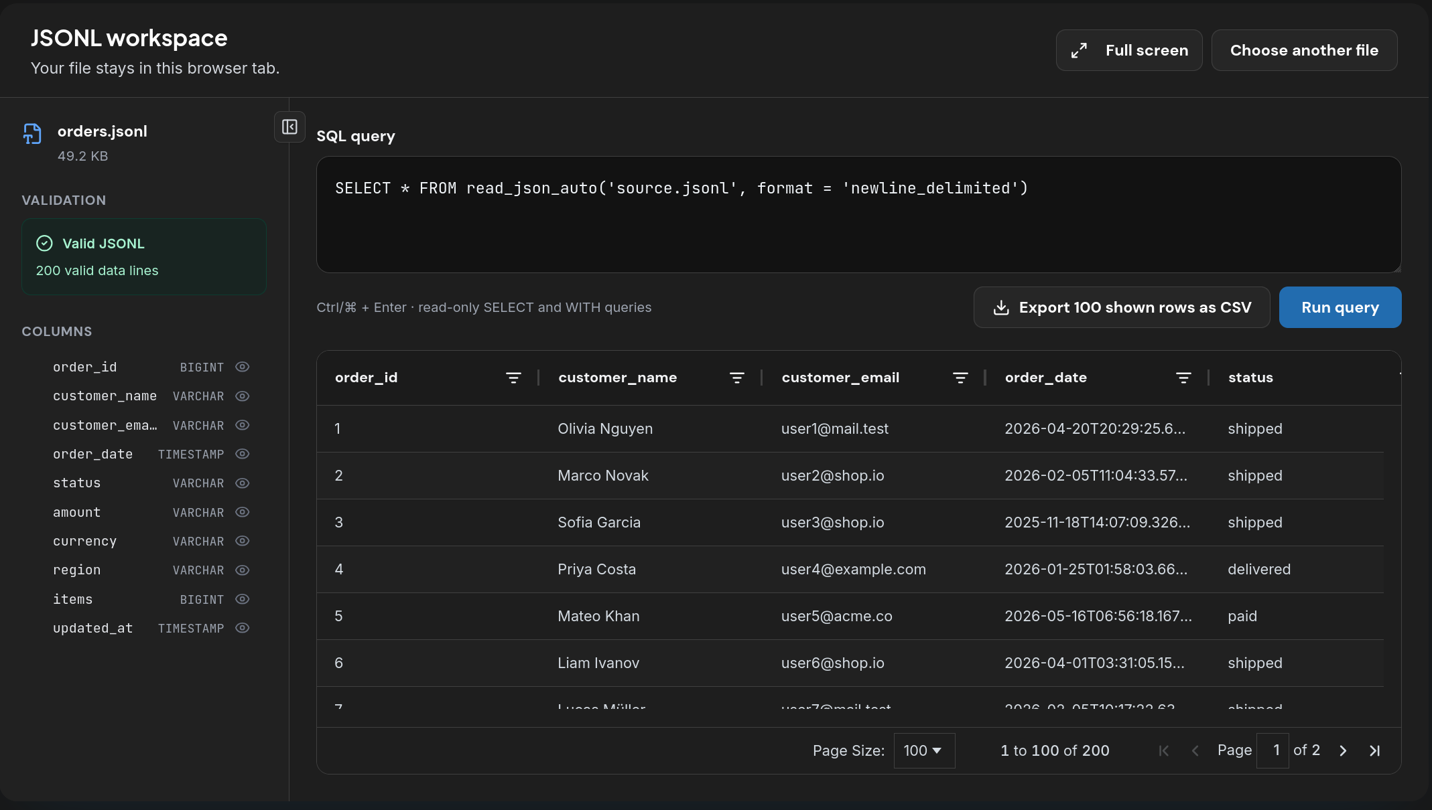Toggle visibility of region column
The image size is (1432, 810).
coord(243,570)
